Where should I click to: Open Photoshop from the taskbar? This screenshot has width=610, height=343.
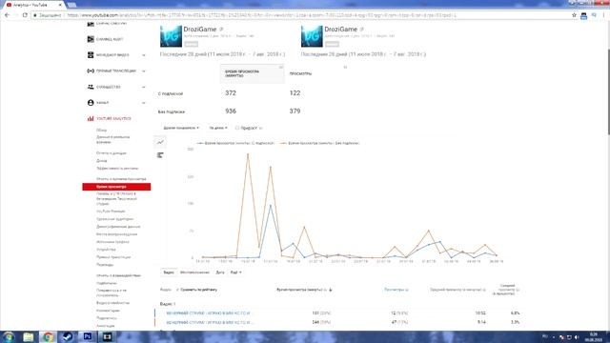pos(88,336)
